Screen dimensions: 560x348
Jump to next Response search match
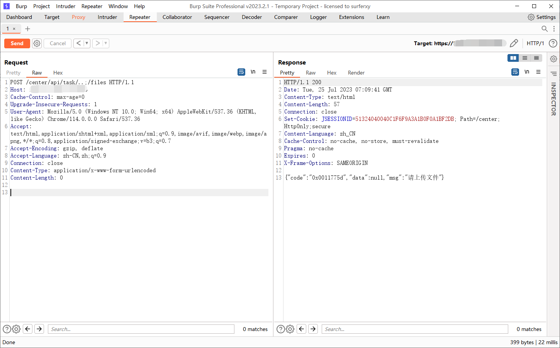[x=313, y=329]
